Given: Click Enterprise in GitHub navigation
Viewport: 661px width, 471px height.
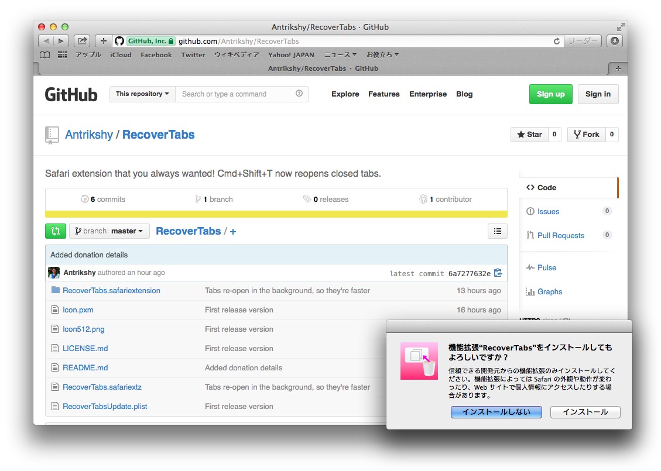Looking at the screenshot, I should (428, 94).
